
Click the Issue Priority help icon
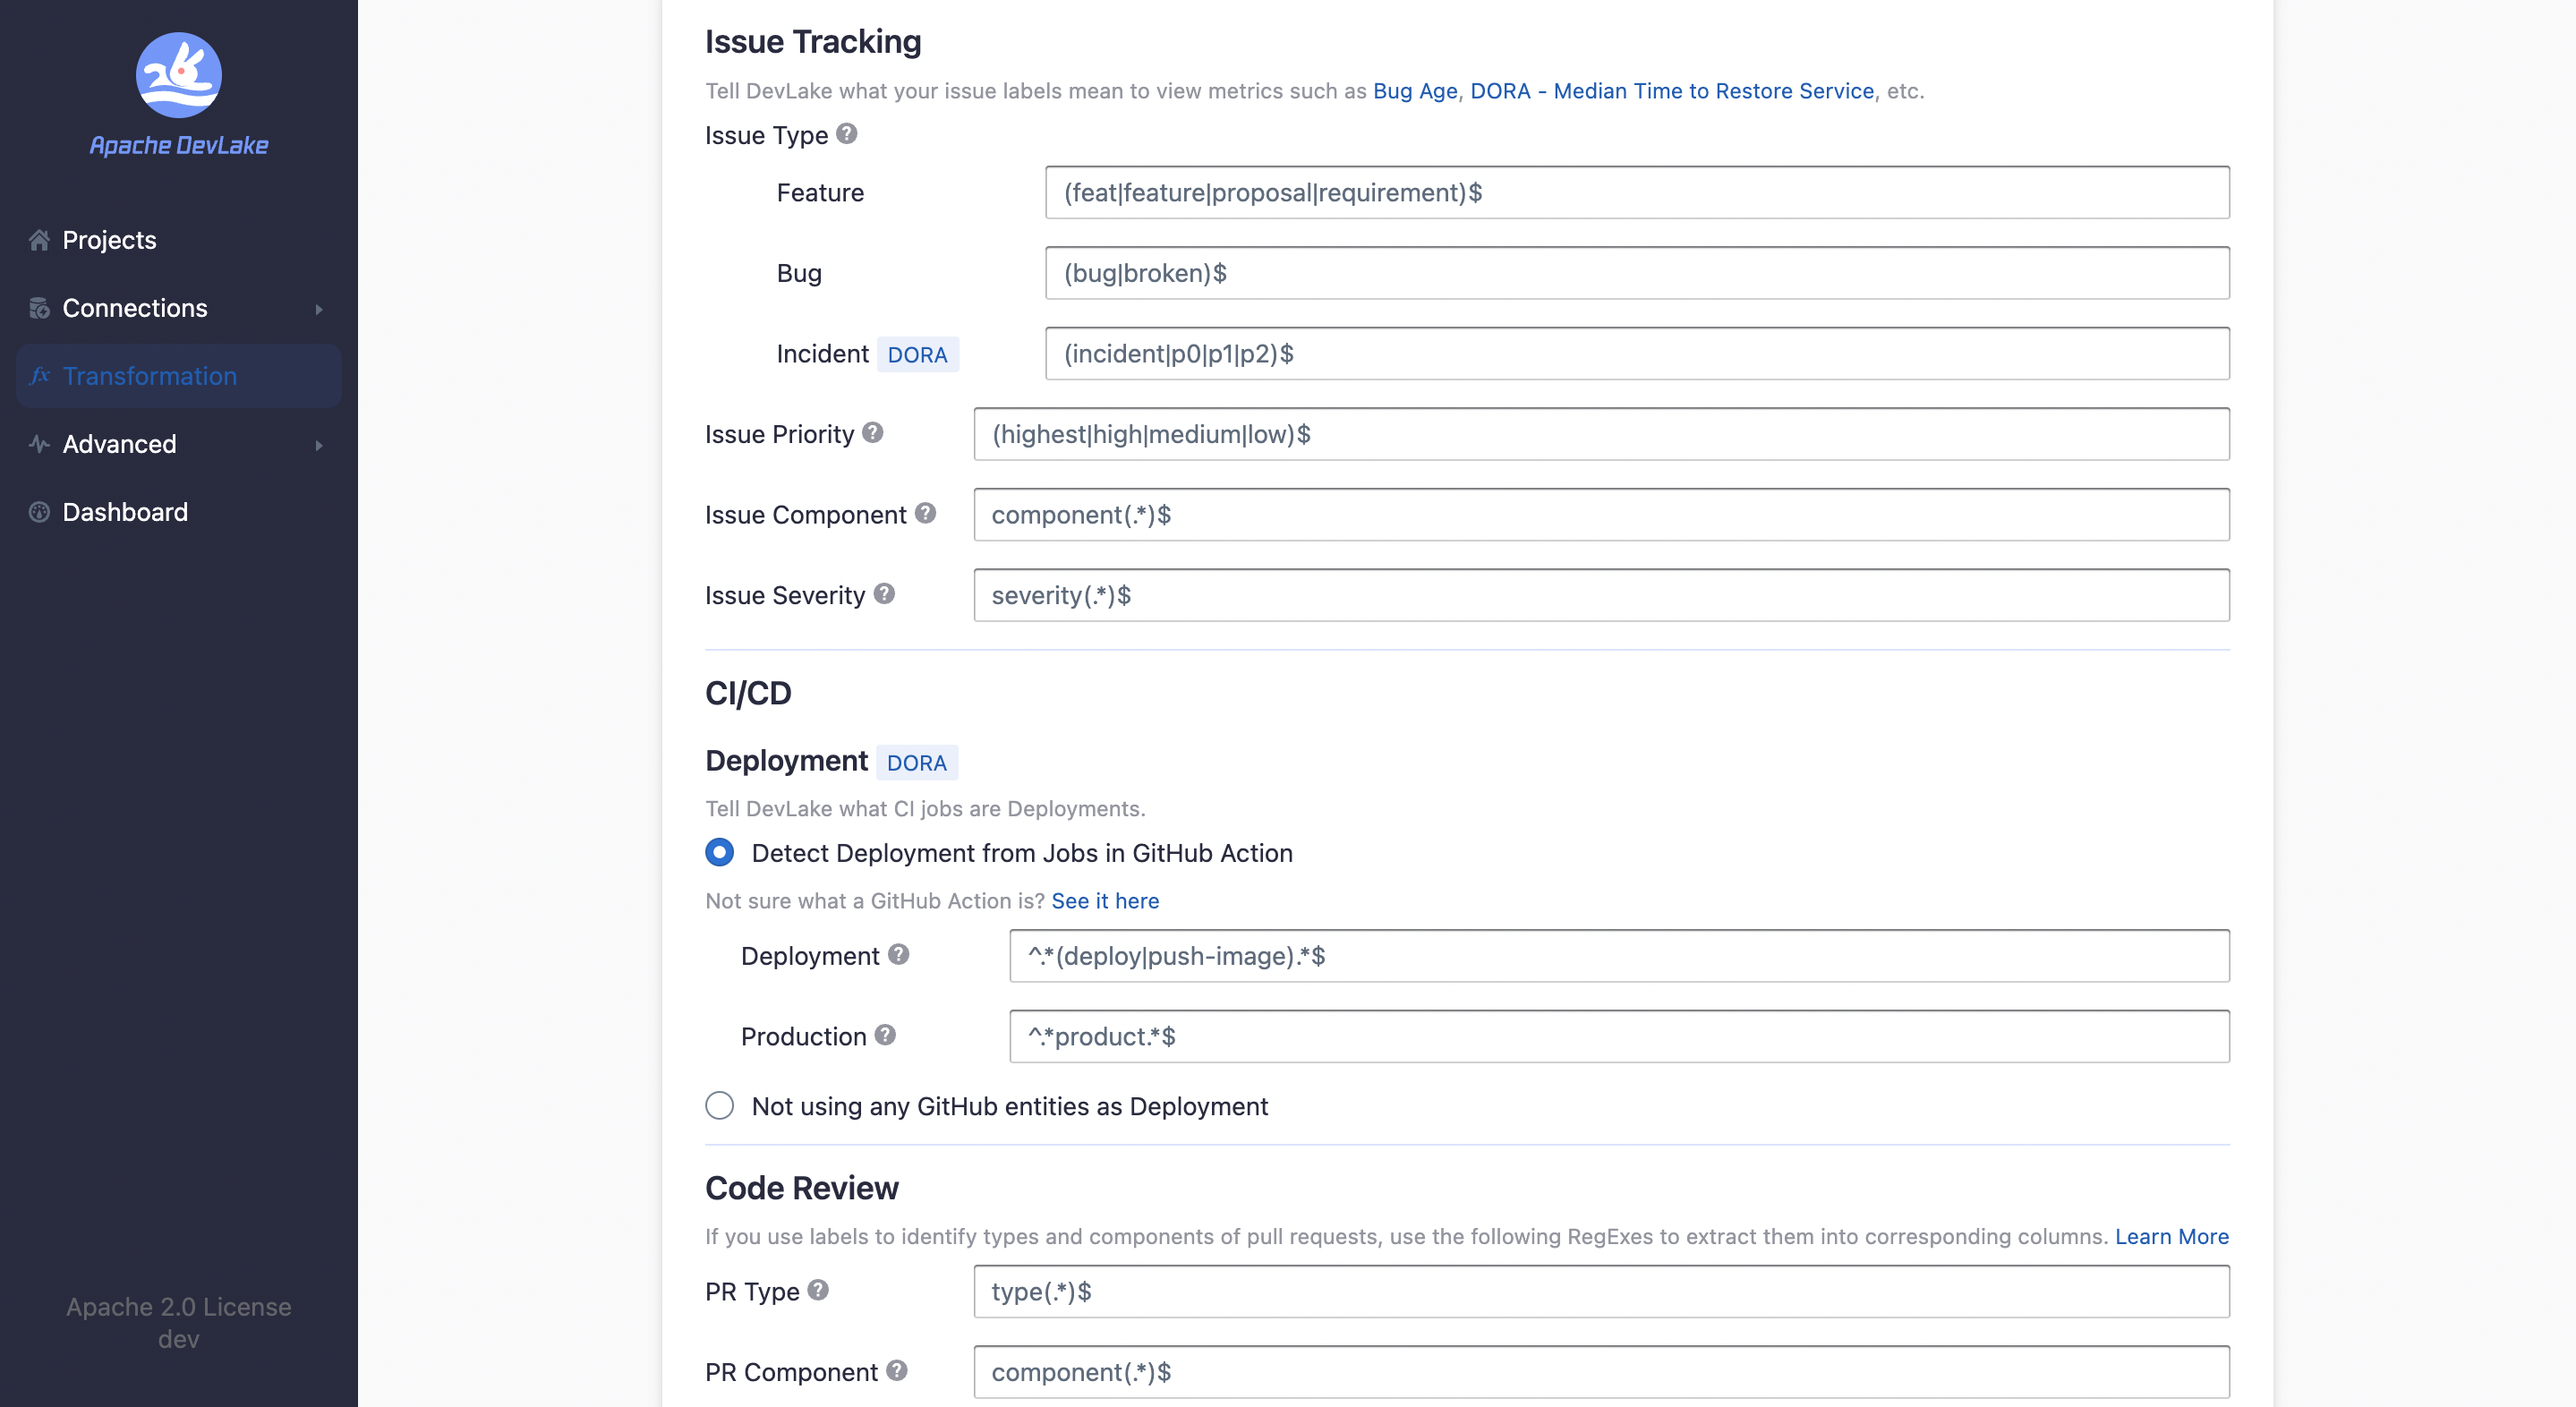pyautogui.click(x=872, y=433)
